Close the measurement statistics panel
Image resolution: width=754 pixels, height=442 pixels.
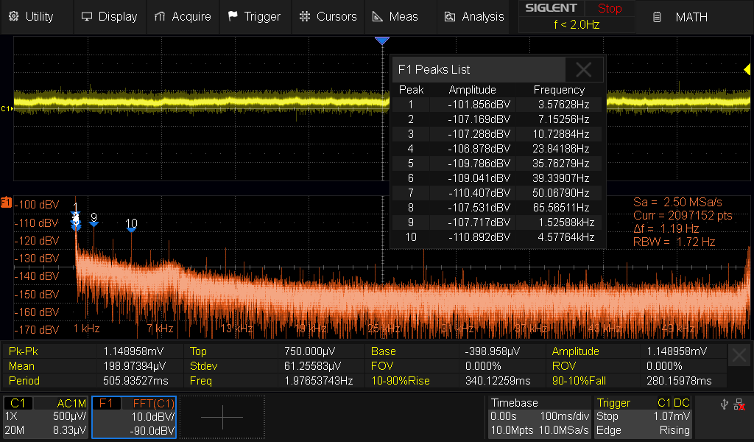739,356
